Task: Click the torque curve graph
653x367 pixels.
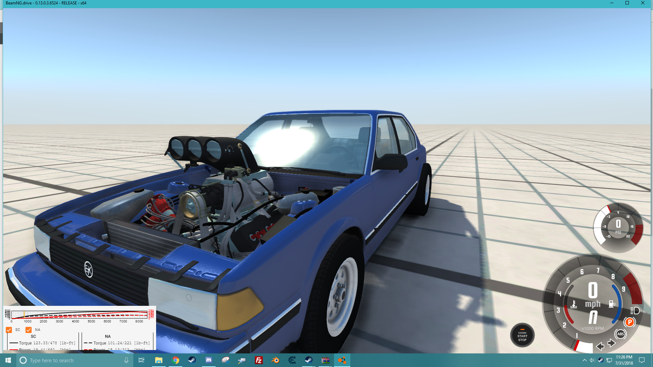Action: point(80,315)
